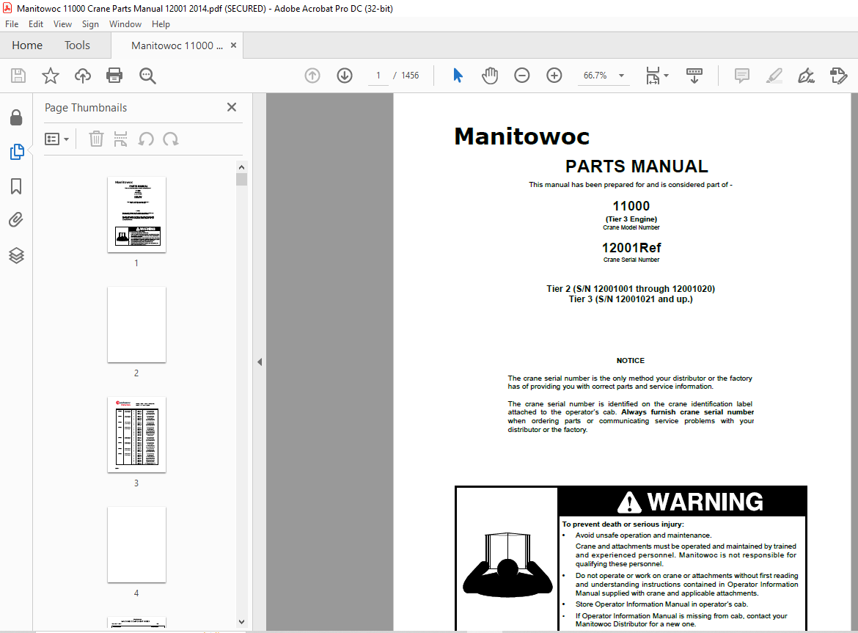
Task: Activate the Hand pan tool
Action: [490, 76]
